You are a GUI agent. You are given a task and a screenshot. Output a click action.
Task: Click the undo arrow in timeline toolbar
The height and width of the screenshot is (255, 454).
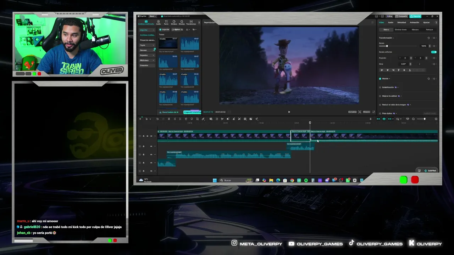coord(157,119)
